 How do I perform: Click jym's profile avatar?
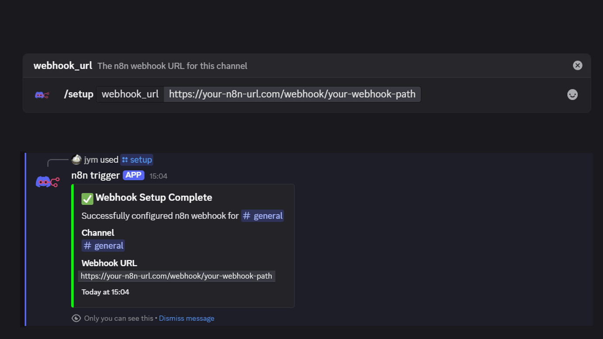76,159
